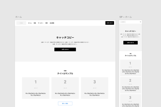Image resolution: width=161 pixels, height=107 pixels.
Task: Expand the サービス dropdown in the nav bar
Action: [x=41, y=23]
